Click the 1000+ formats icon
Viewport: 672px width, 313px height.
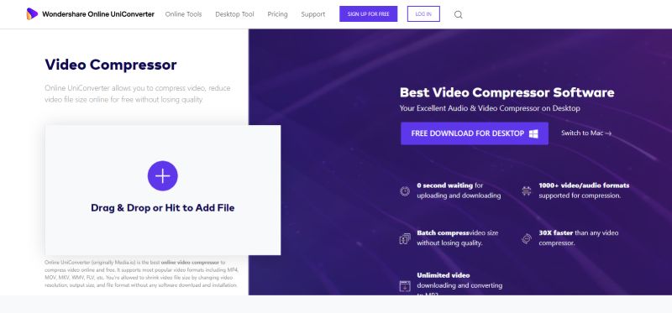pyautogui.click(x=527, y=191)
